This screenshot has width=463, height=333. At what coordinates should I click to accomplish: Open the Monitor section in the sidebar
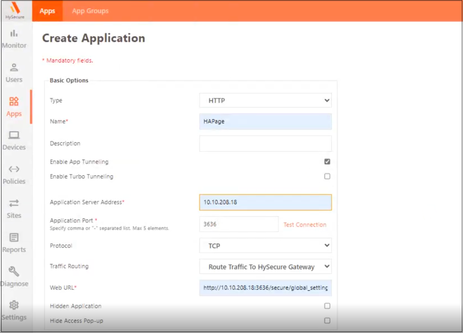(x=14, y=38)
